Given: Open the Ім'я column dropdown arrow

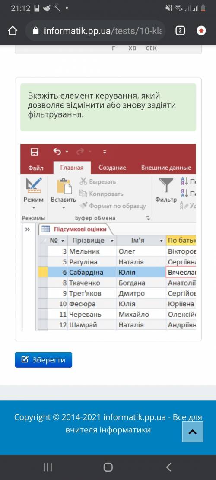Looking at the screenshot, I should pos(162,241).
